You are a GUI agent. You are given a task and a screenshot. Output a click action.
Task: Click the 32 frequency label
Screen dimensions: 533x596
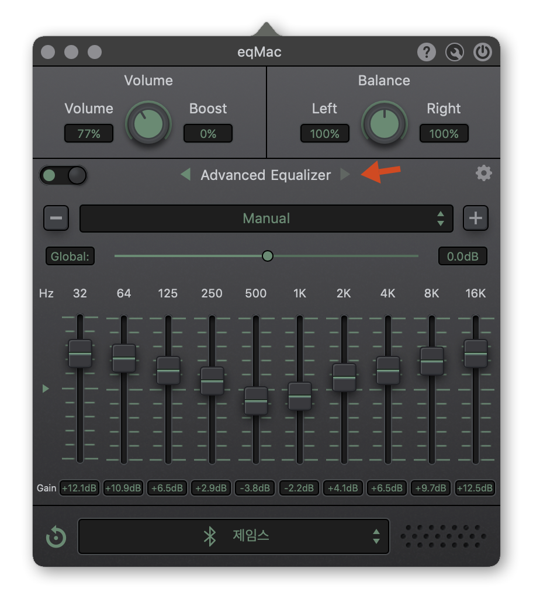click(x=80, y=293)
